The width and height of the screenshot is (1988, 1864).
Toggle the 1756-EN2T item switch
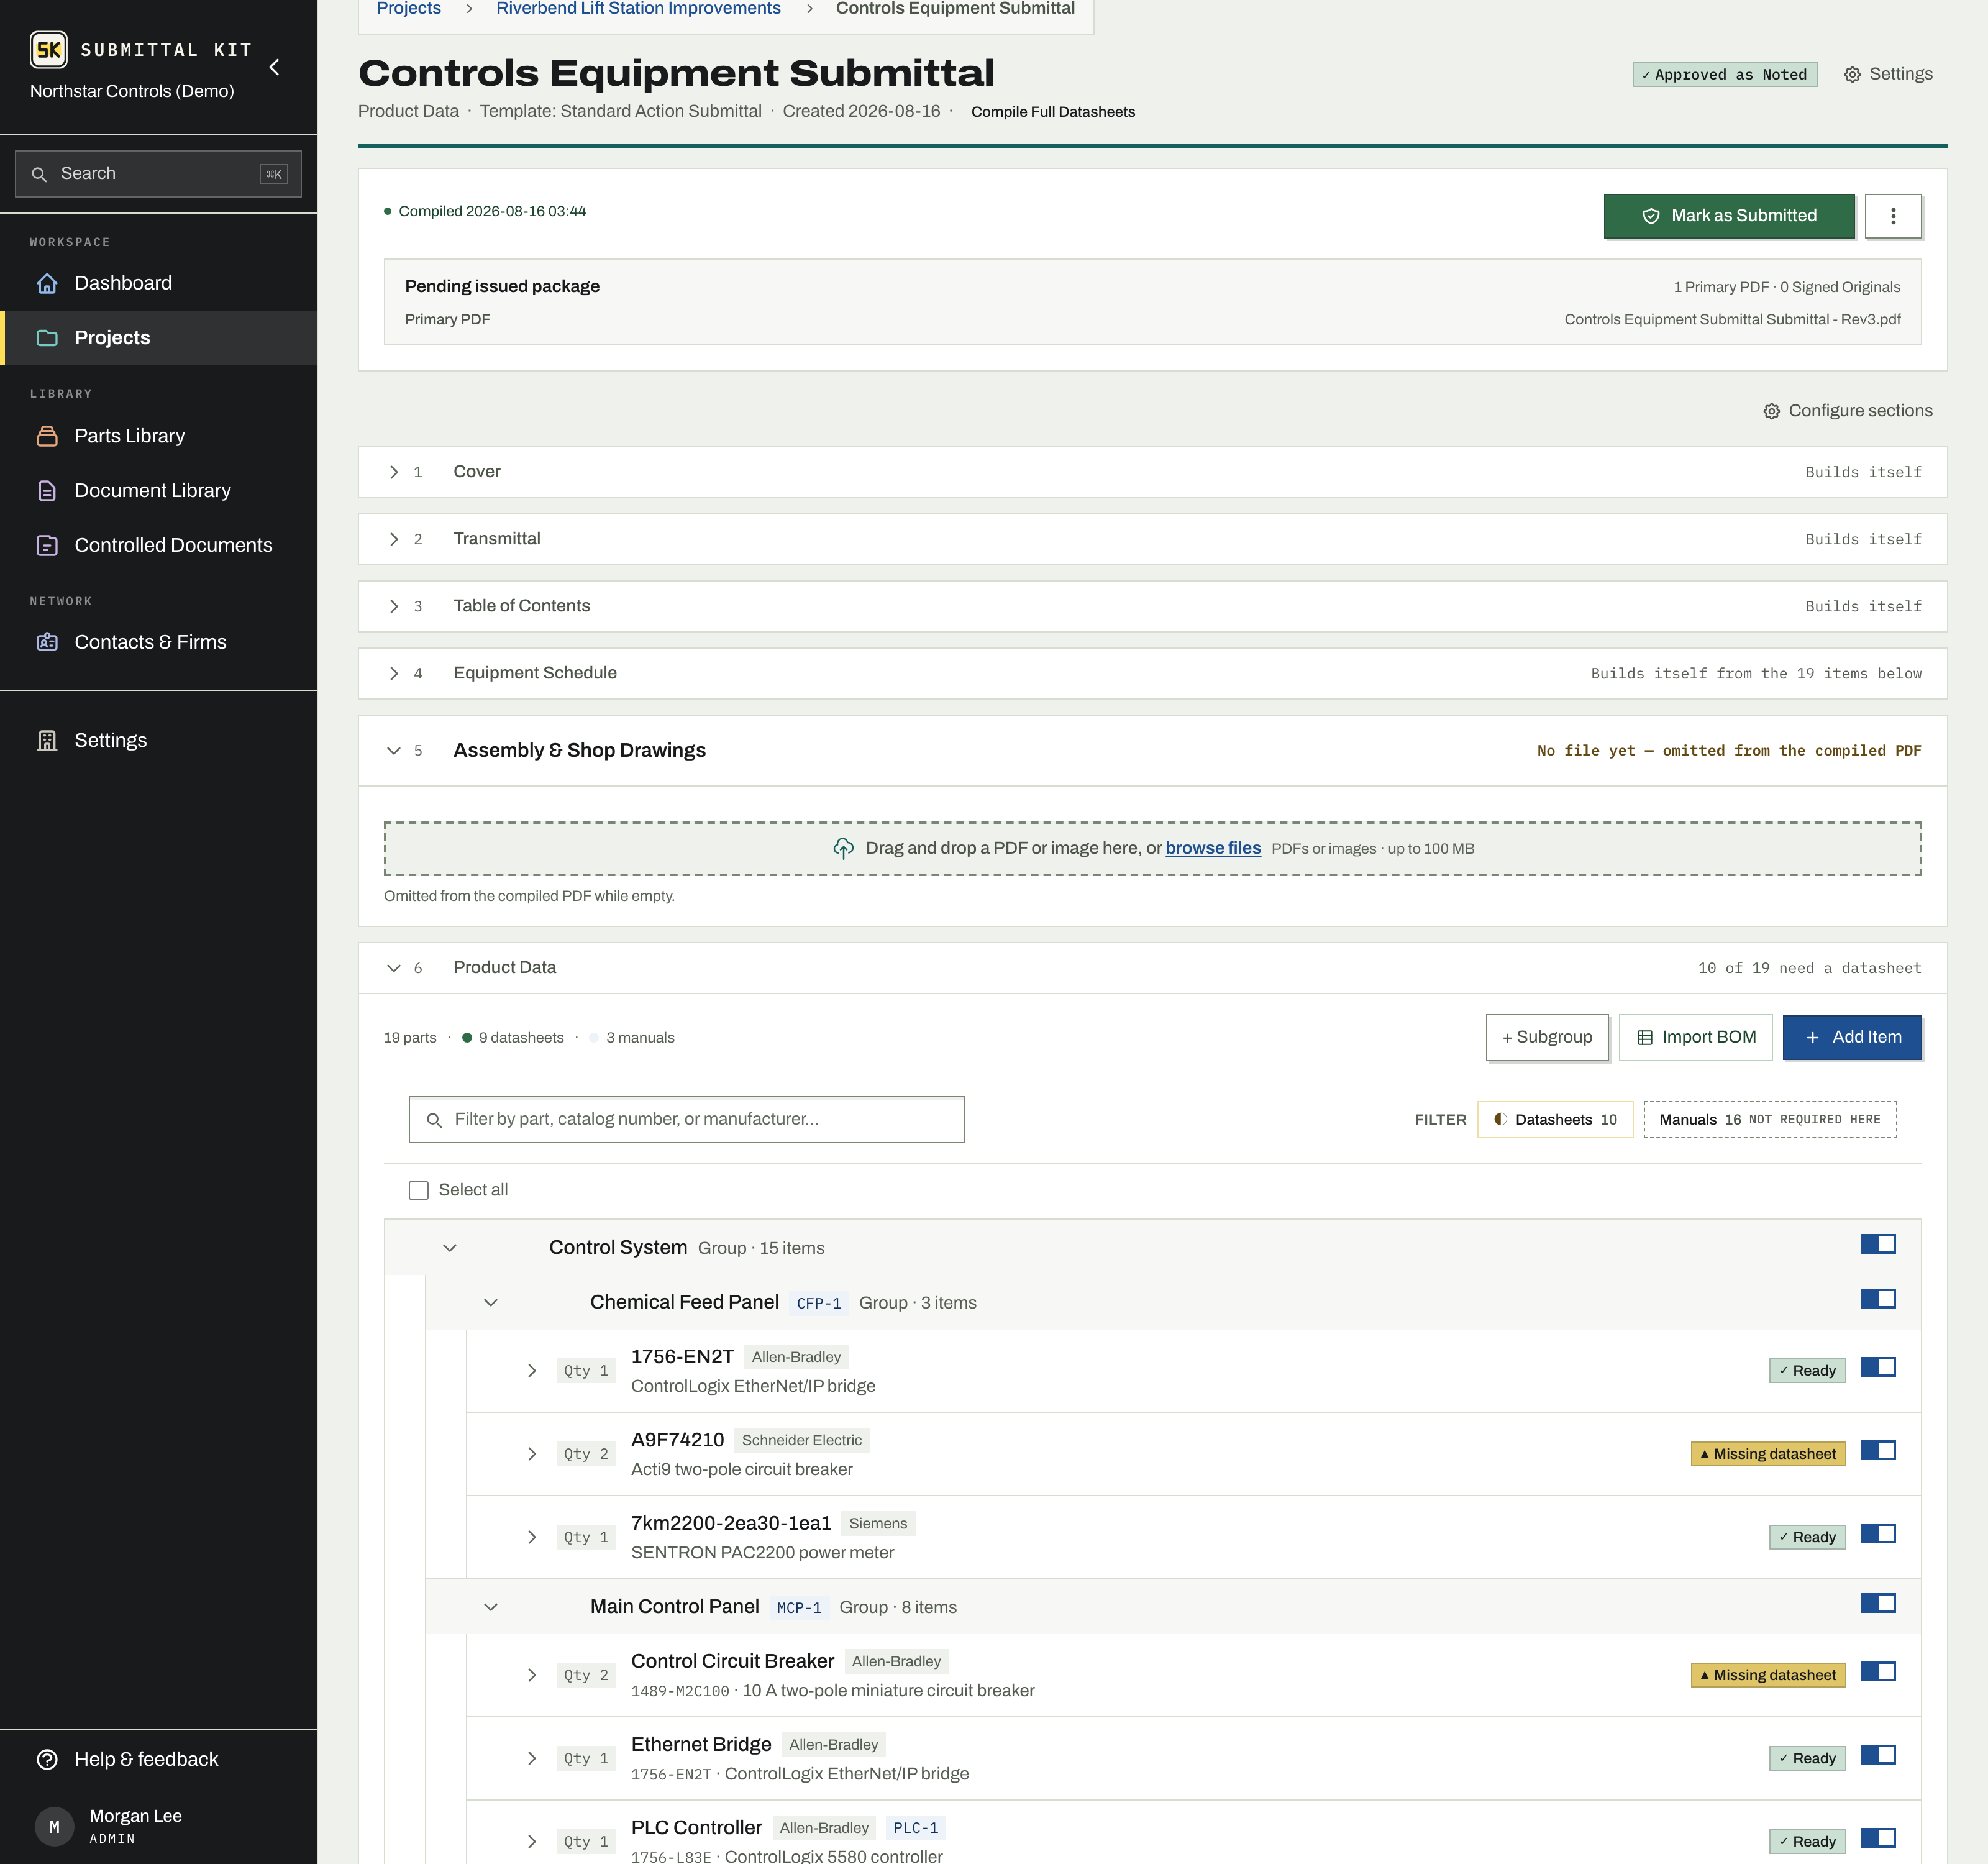(x=1878, y=1367)
